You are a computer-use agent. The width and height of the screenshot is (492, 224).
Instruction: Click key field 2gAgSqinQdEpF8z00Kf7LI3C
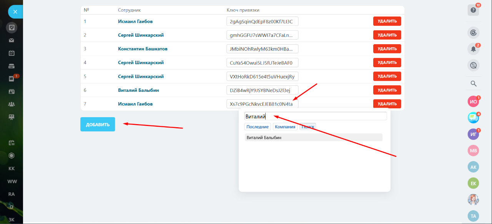click(x=263, y=21)
